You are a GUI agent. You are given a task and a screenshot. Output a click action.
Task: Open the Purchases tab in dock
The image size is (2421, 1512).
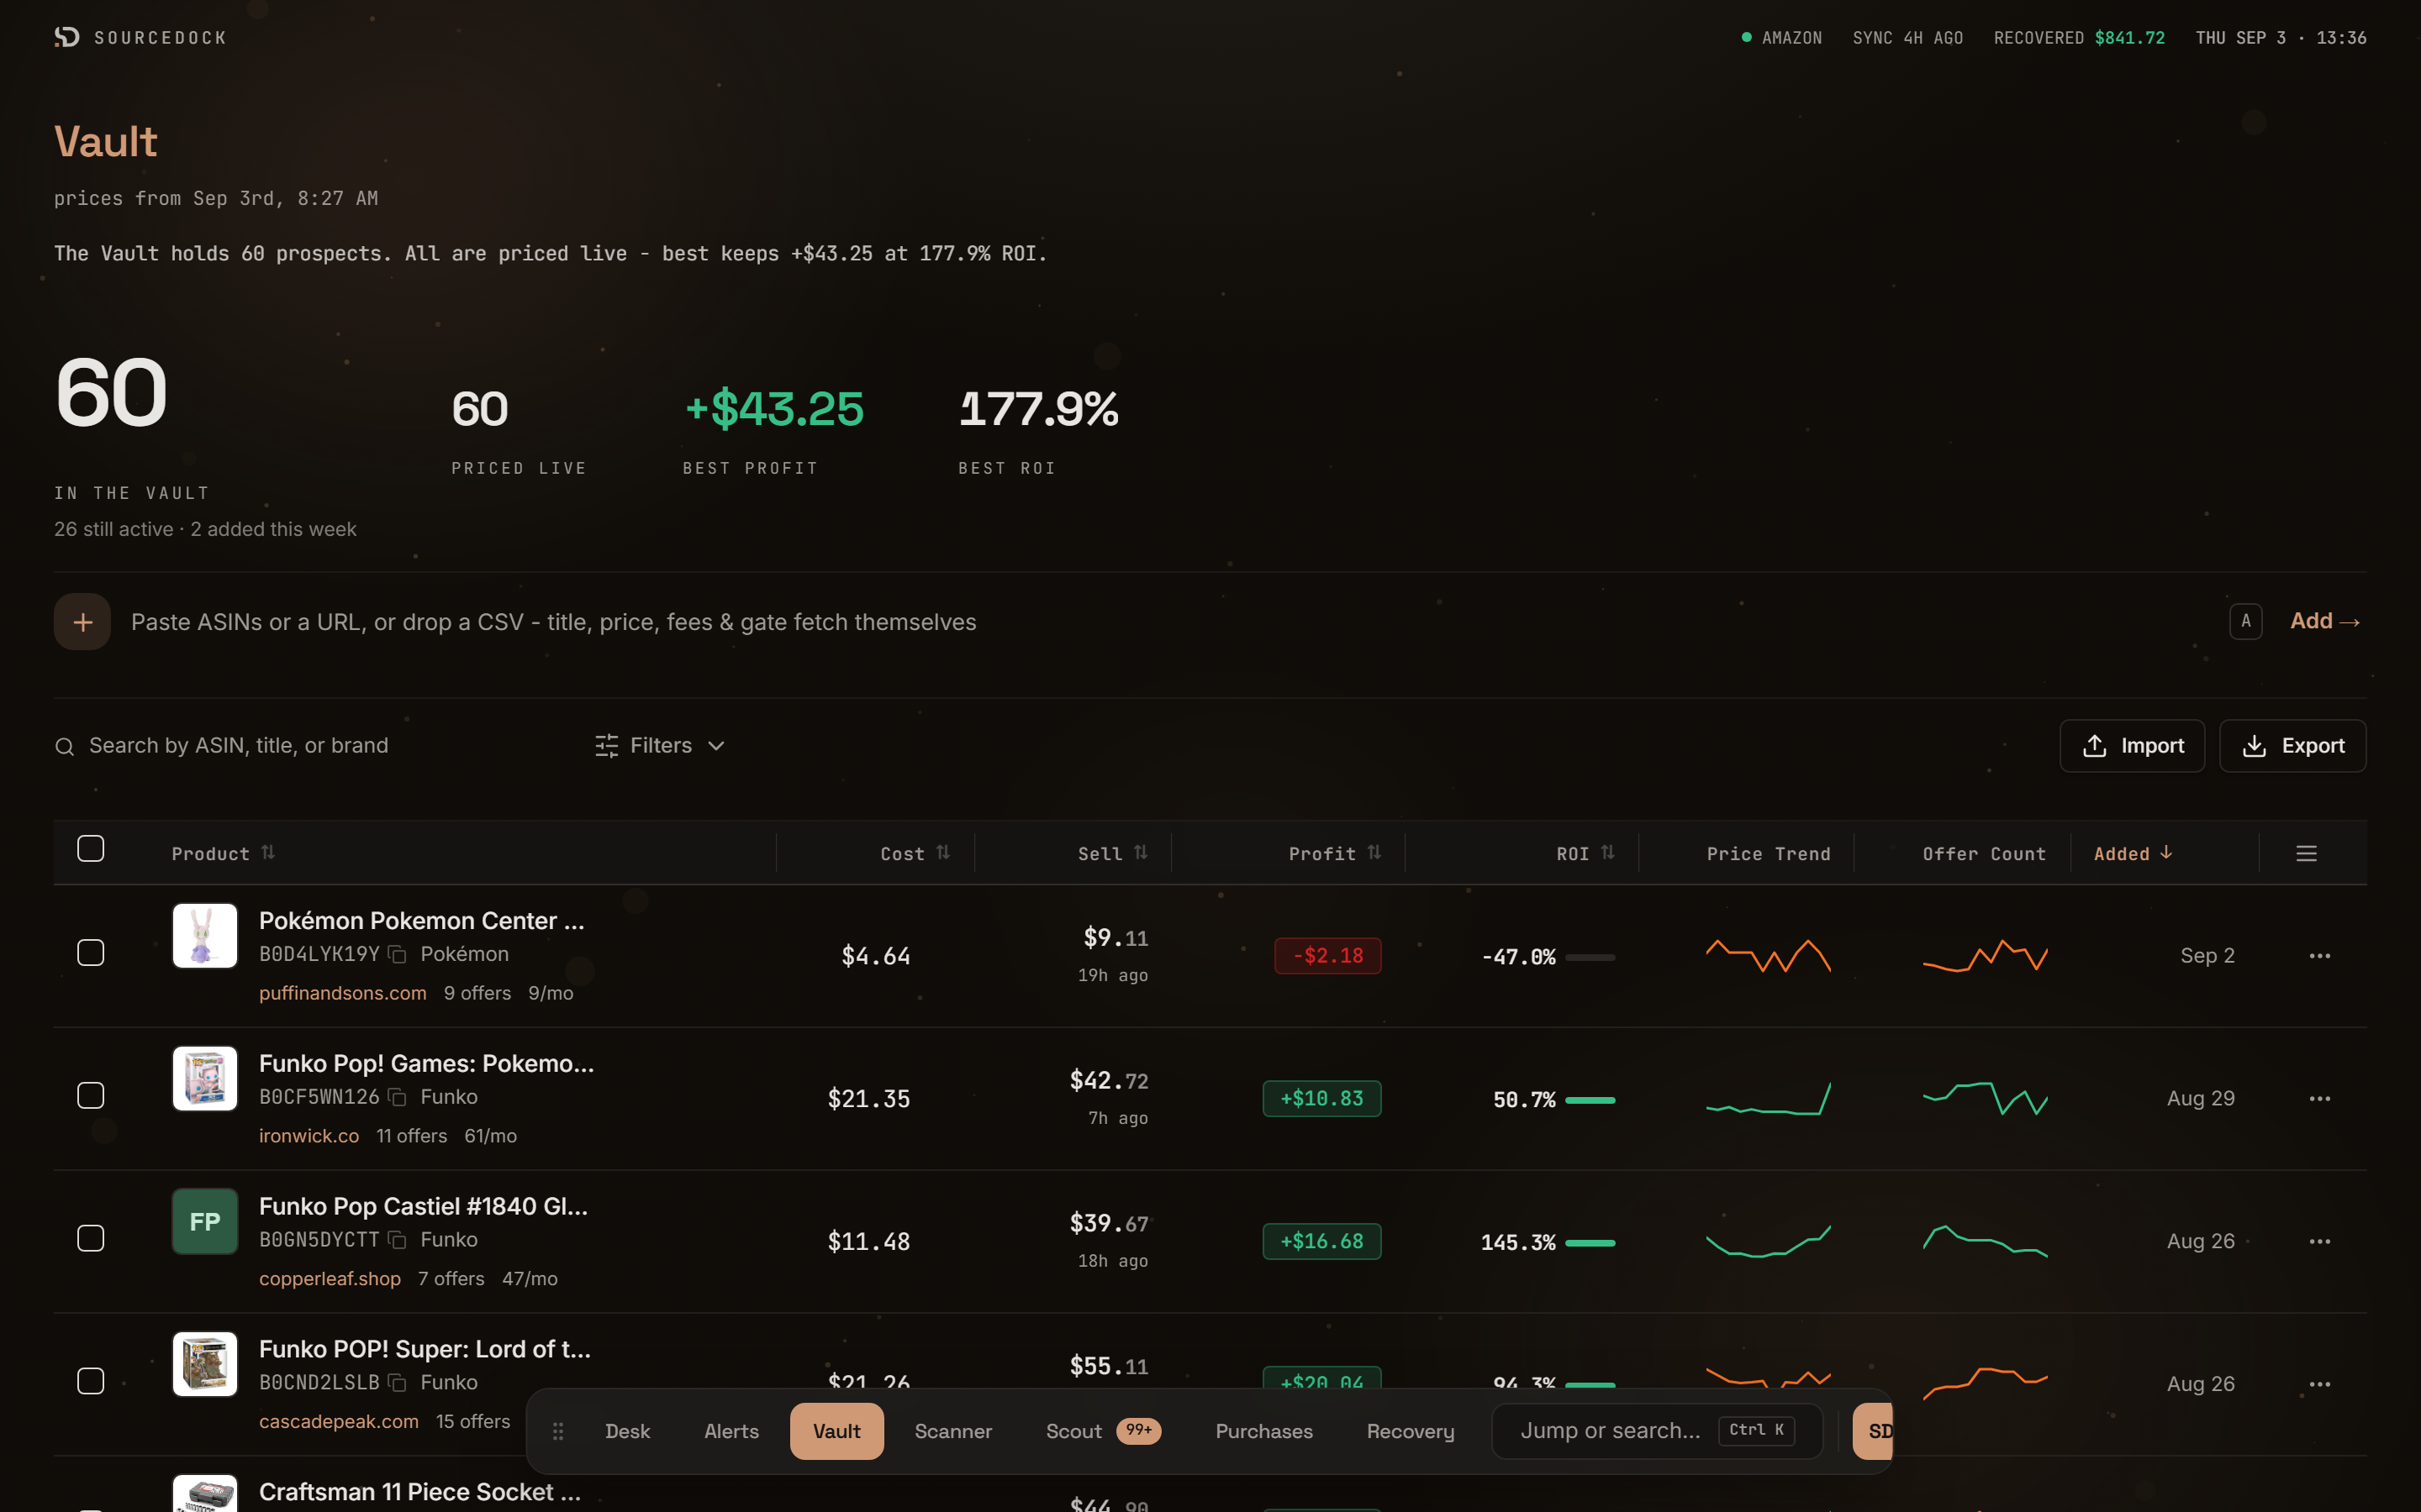click(x=1263, y=1431)
